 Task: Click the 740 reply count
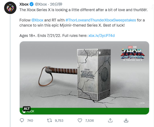click(x=30, y=120)
